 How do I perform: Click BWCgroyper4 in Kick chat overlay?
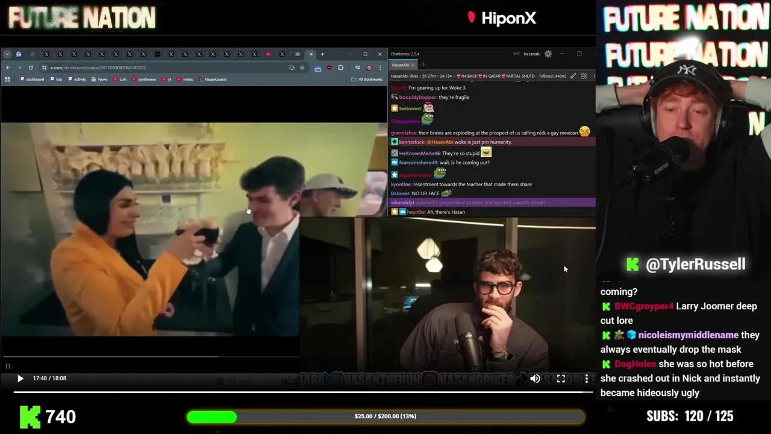[x=644, y=306]
